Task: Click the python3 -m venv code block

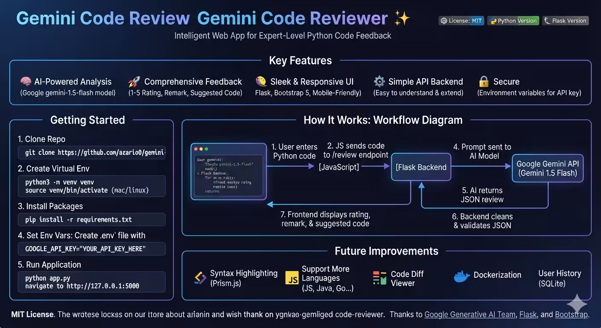Action: 92,186
